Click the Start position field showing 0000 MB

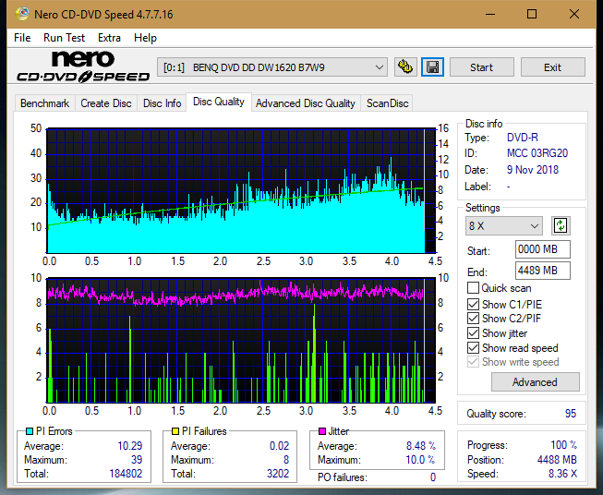pyautogui.click(x=542, y=249)
